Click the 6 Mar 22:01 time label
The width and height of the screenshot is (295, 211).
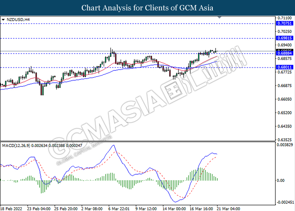[x=119, y=208]
